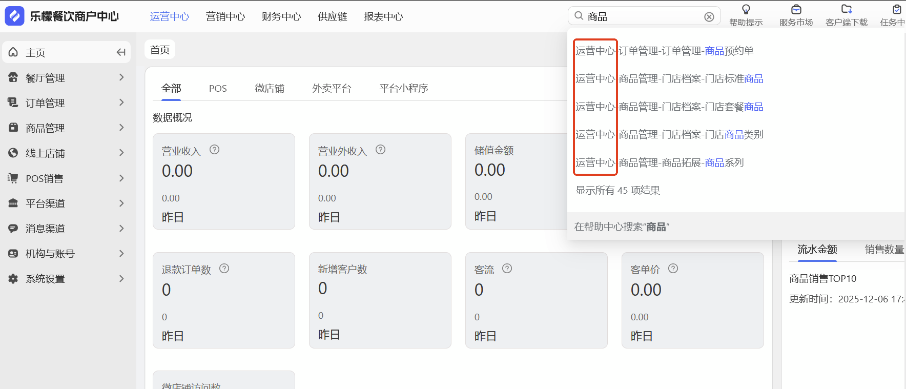Click the 乐檬餐饮商户中心 logo icon
This screenshot has width=906, height=389.
pyautogui.click(x=14, y=16)
